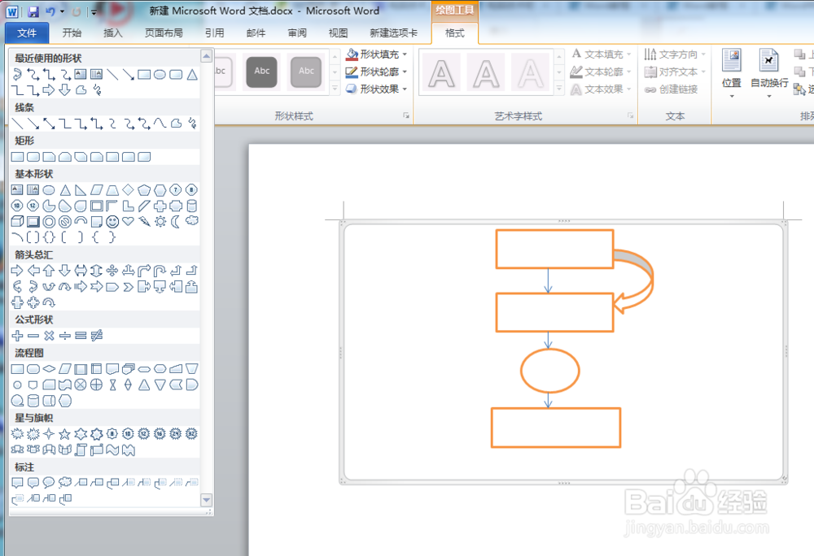Switch to the 格式 drawing tools tab
This screenshot has width=814, height=556.
pos(453,34)
